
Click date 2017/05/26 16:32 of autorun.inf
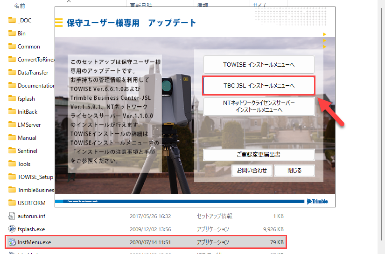pyautogui.click(x=150, y=216)
